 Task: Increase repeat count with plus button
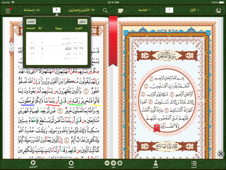tap(120, 163)
